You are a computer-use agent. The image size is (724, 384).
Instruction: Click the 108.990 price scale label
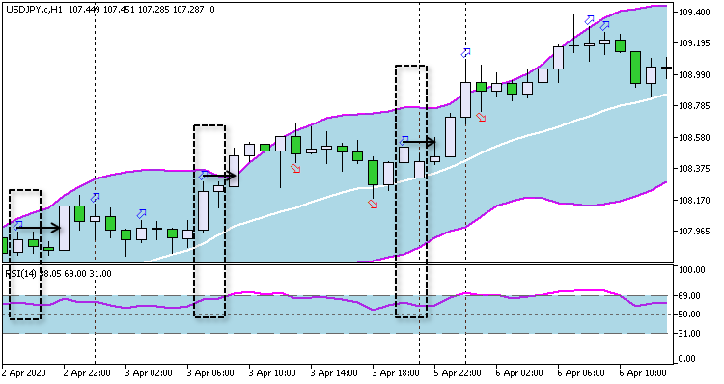[694, 74]
